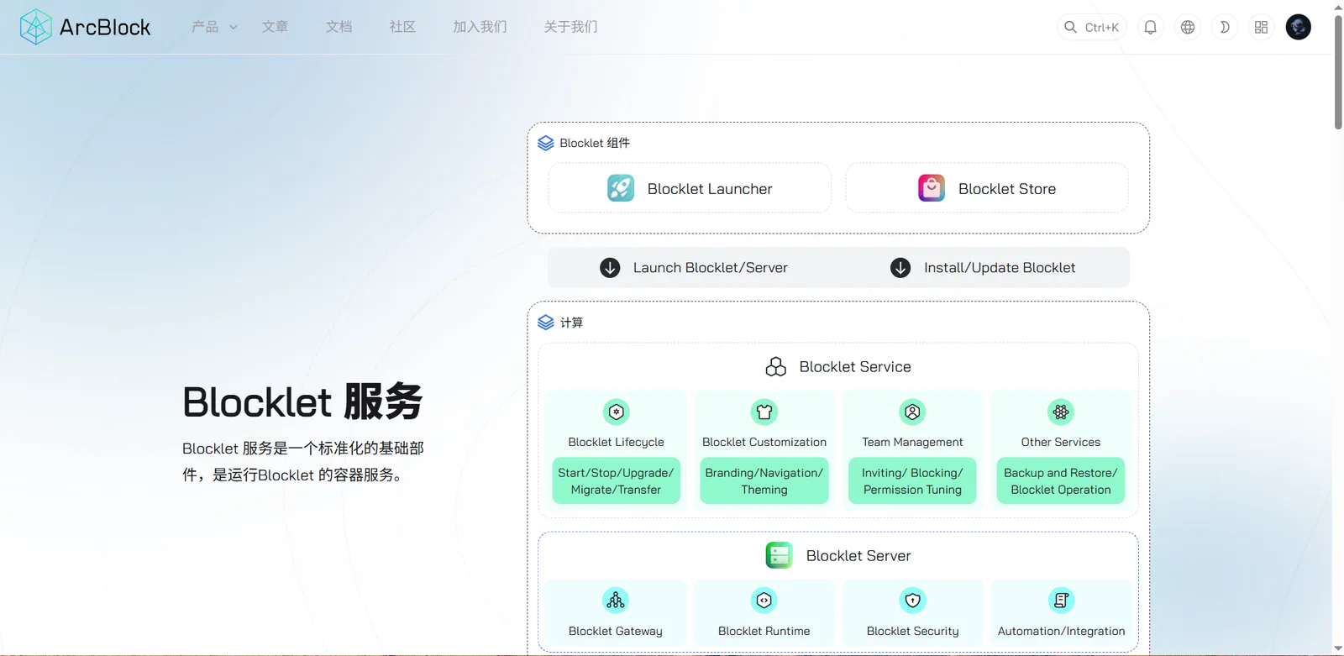Click the Blocklet Customization shirt icon
The image size is (1344, 656).
[x=764, y=412]
